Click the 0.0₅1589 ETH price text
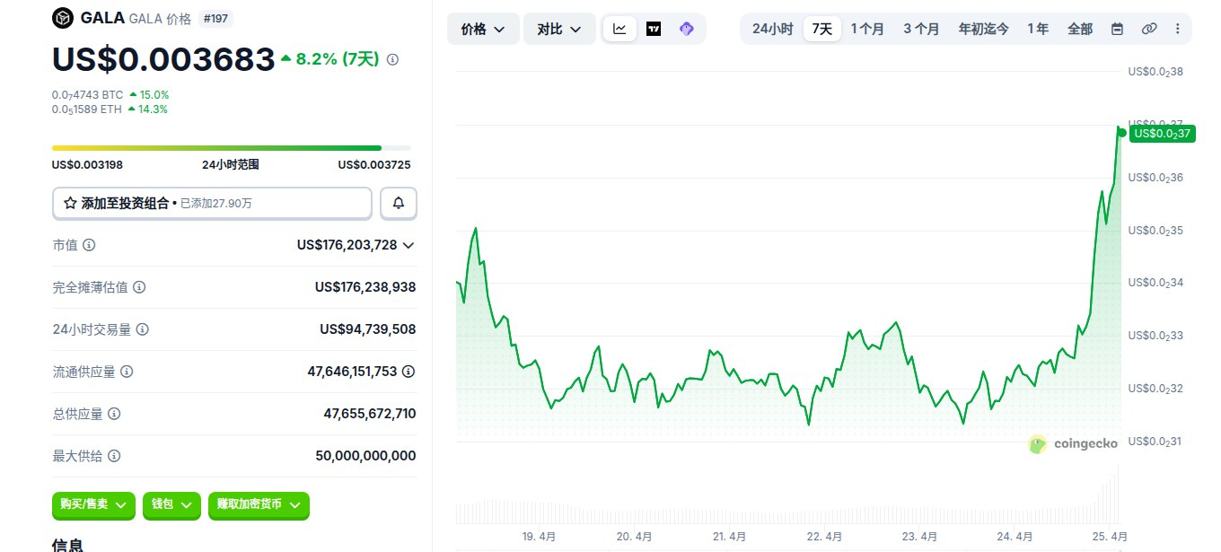The height and width of the screenshot is (552, 1221). 87,110
